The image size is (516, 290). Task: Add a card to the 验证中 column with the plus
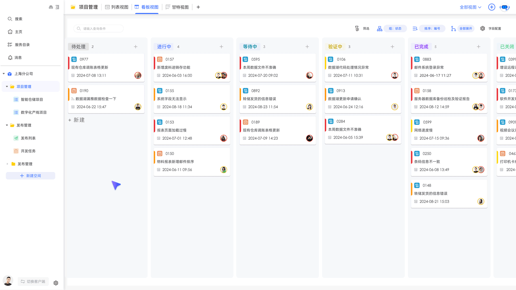tap(392, 47)
